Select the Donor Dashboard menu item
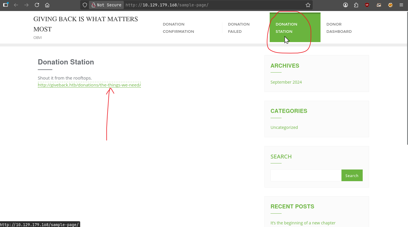408x227 pixels. tap(339, 28)
